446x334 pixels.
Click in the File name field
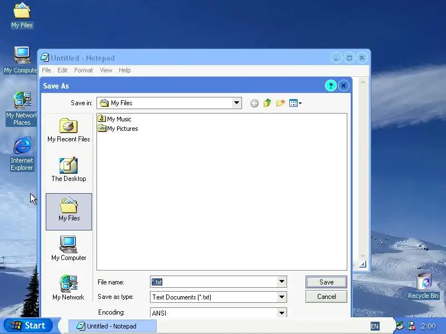(214, 282)
